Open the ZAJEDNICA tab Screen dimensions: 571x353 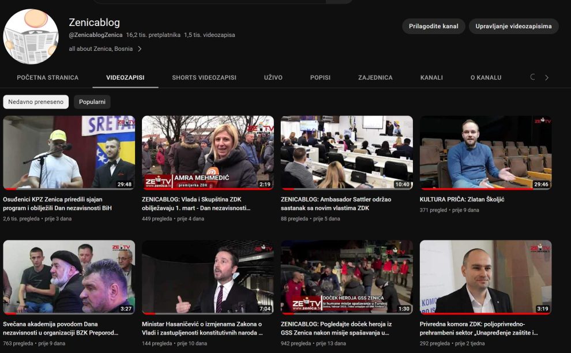[x=375, y=77]
